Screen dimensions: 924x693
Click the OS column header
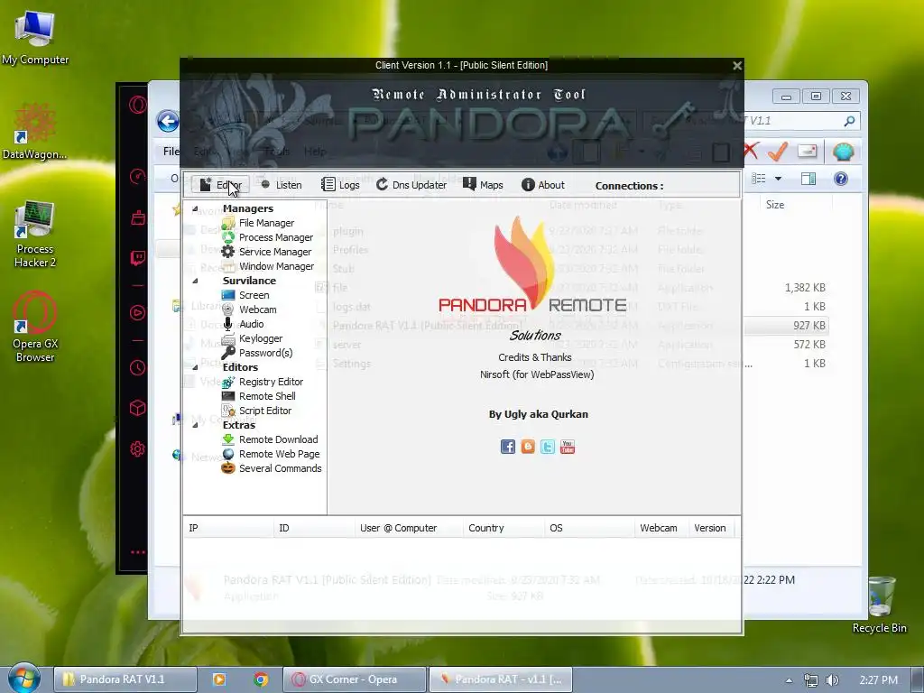tap(589, 528)
